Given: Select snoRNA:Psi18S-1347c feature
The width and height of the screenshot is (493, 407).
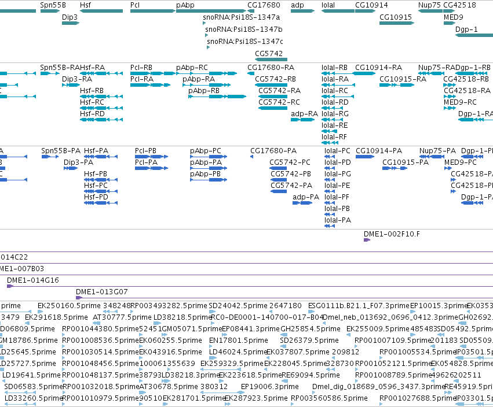Looking at the screenshot, I should 208,47.
